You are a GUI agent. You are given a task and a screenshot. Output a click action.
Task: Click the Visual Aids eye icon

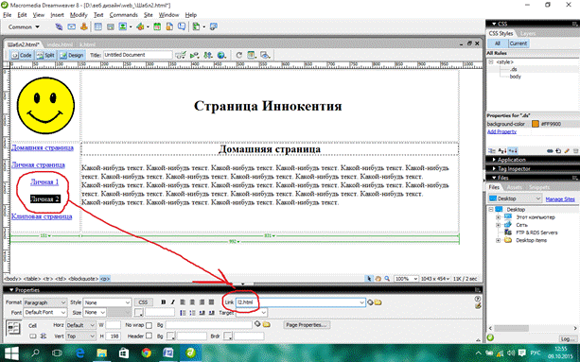[265, 55]
